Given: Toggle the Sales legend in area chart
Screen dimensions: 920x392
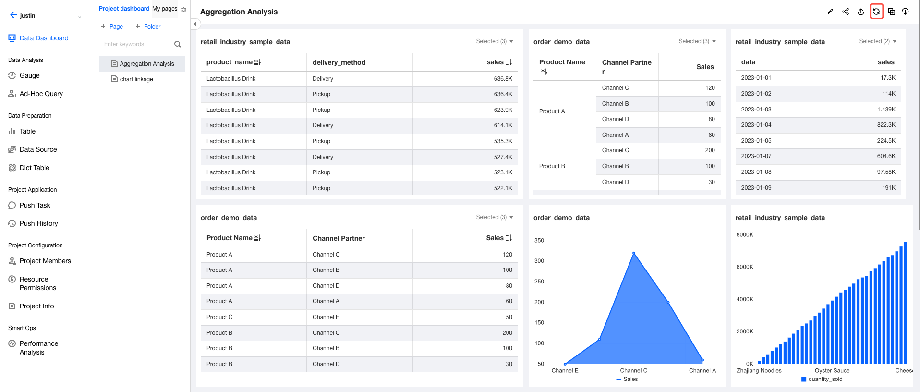Looking at the screenshot, I should (627, 379).
